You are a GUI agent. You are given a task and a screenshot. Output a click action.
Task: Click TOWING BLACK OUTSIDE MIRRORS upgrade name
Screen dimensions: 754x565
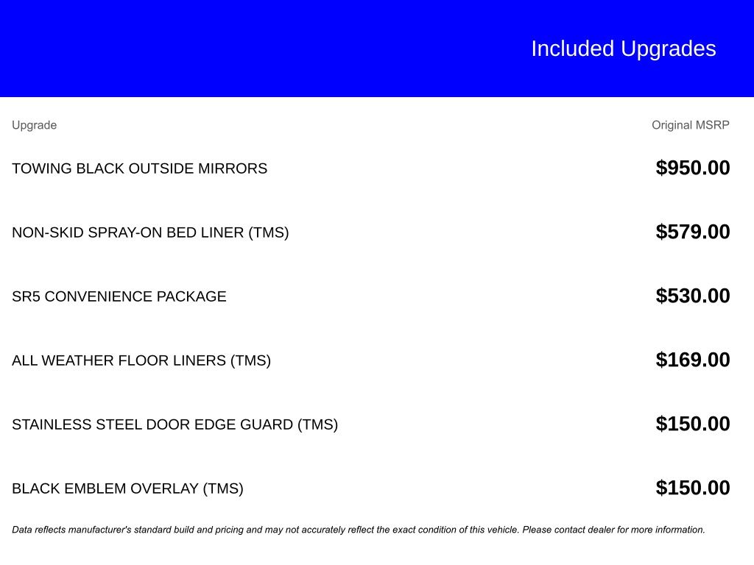pyautogui.click(x=139, y=168)
